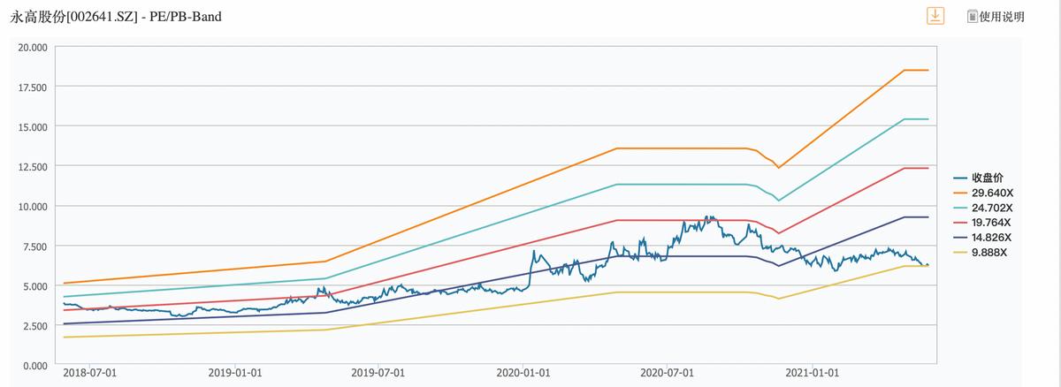Click the 2019-01-01 x-axis date label
The image size is (1061, 387).
(x=235, y=374)
